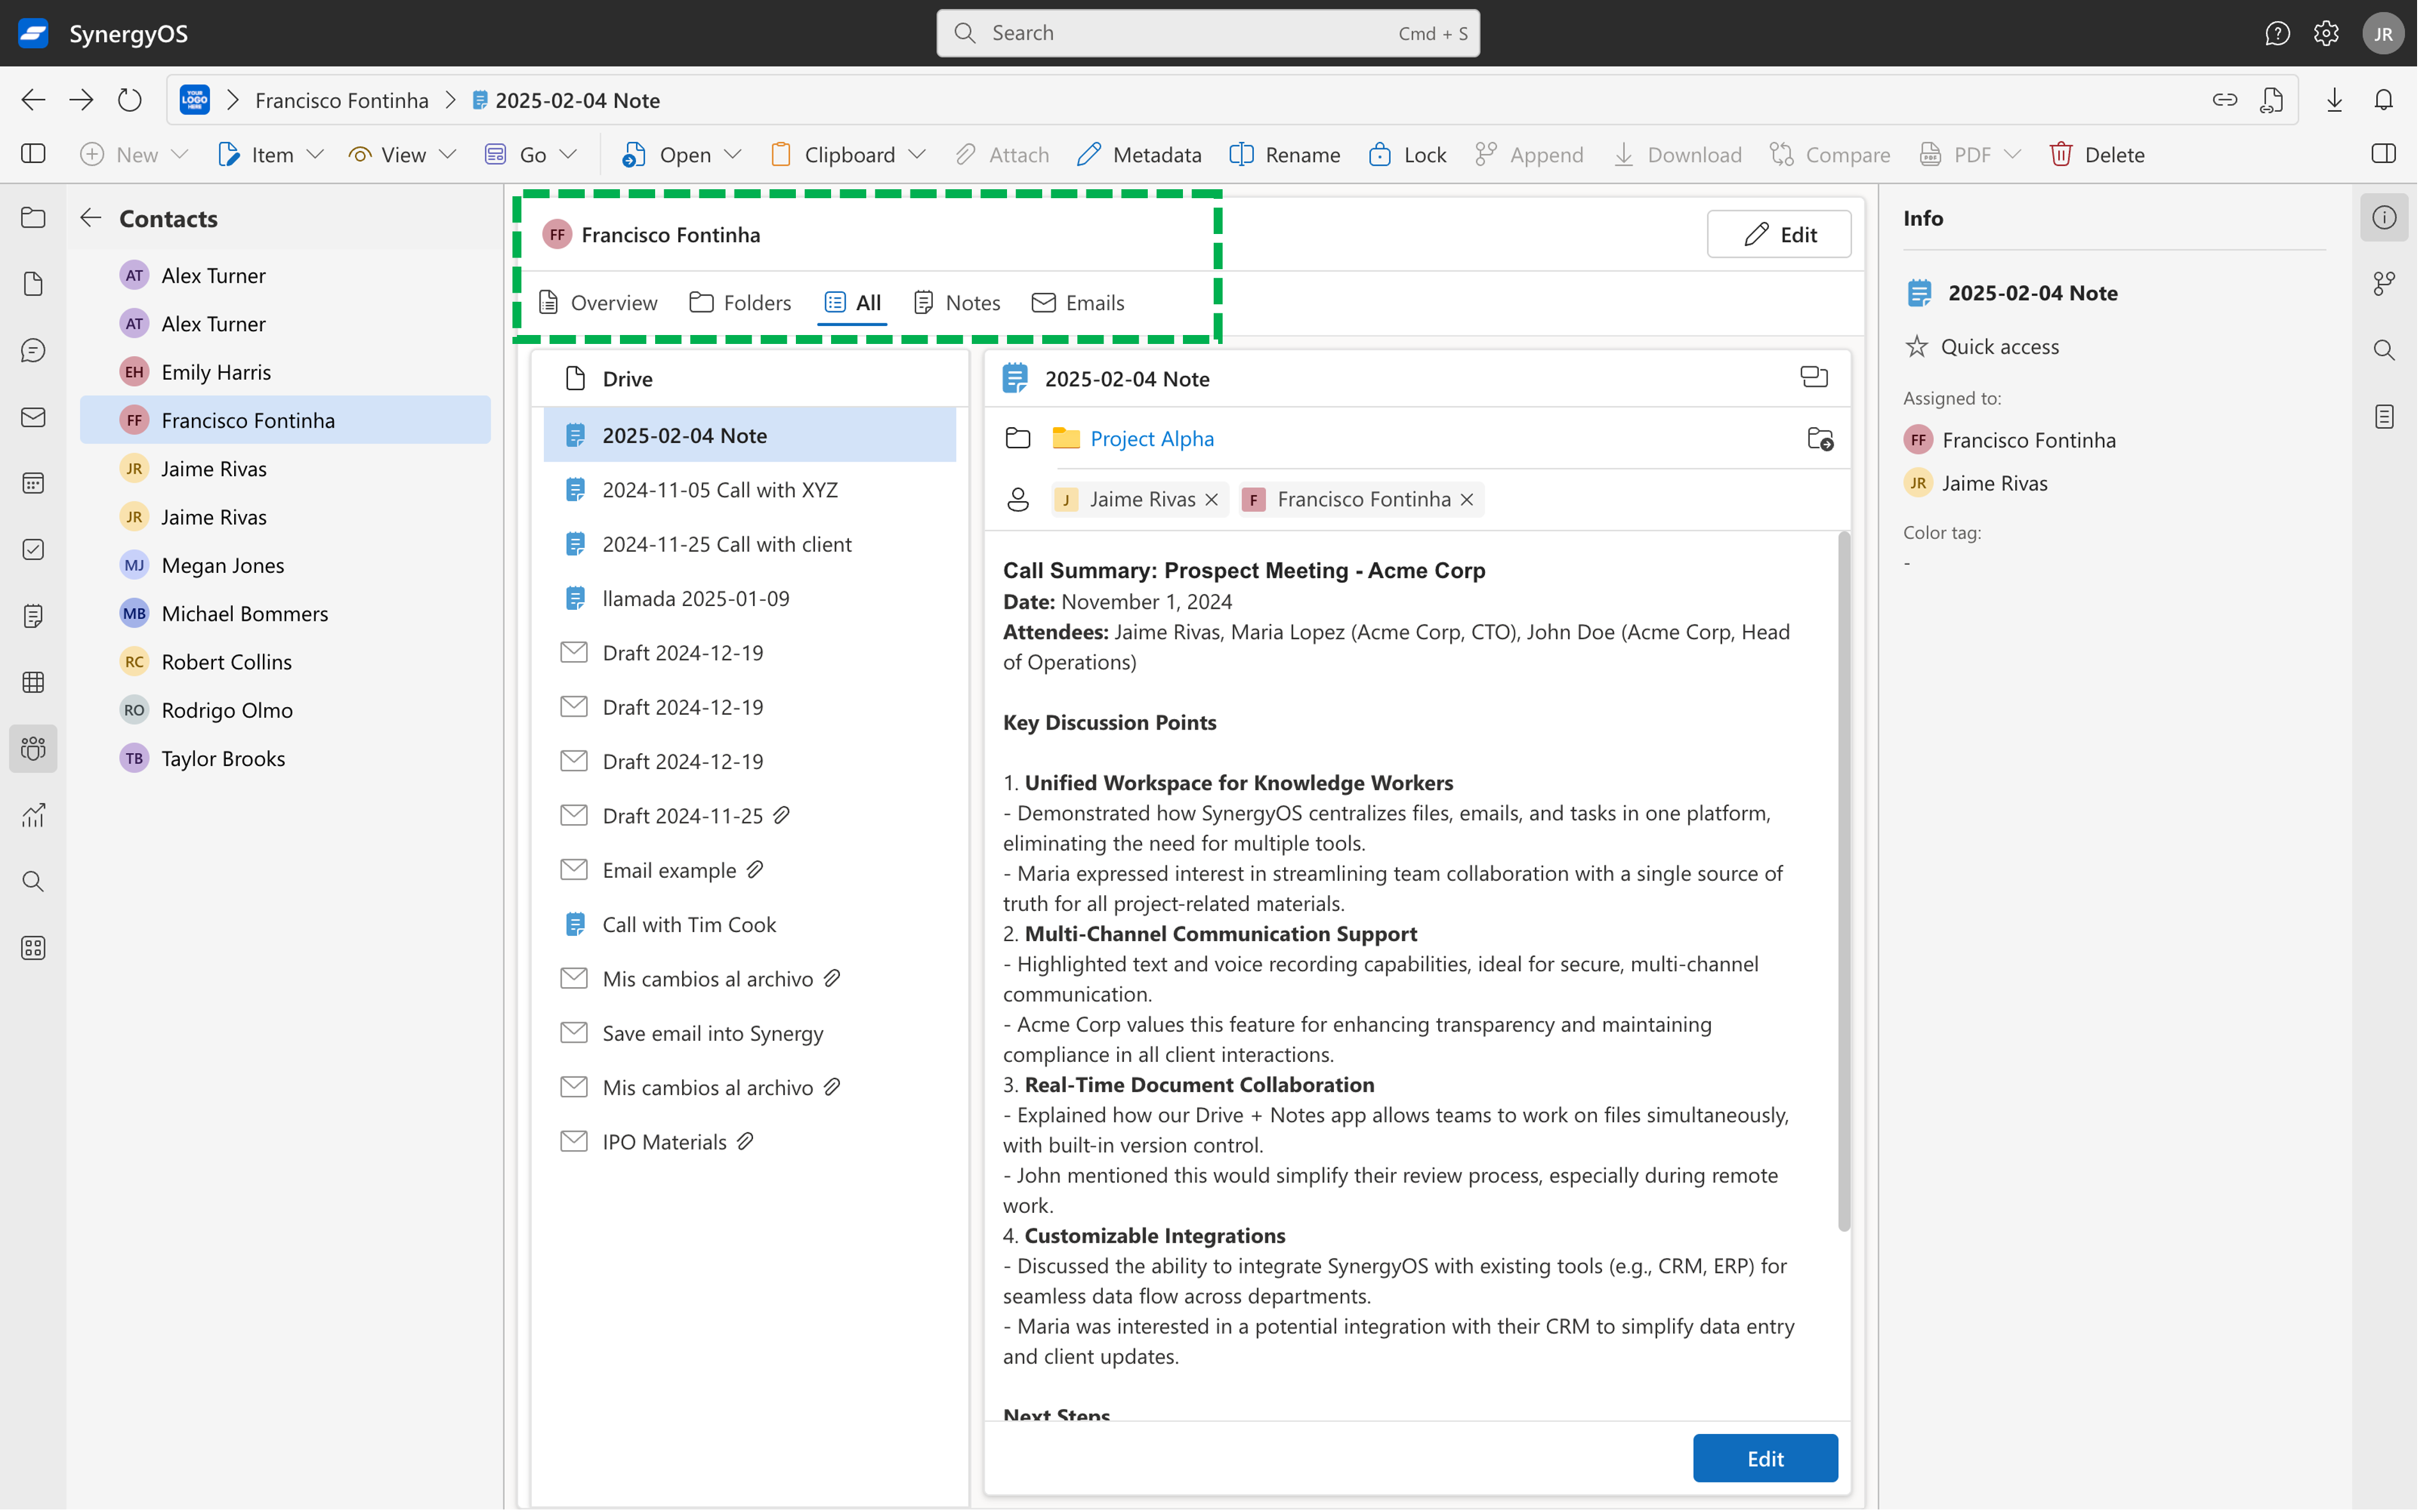Open the Project Alpha folder link
The image size is (2419, 1512).
1152,438
